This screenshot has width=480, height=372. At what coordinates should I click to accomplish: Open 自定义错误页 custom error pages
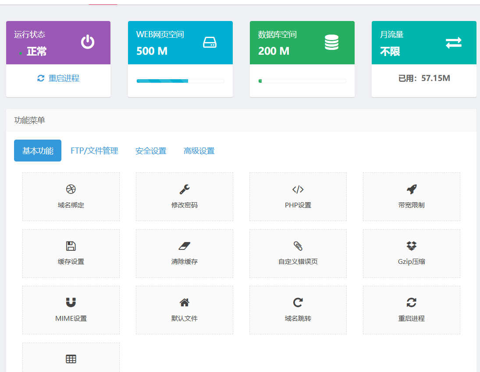pos(298,253)
